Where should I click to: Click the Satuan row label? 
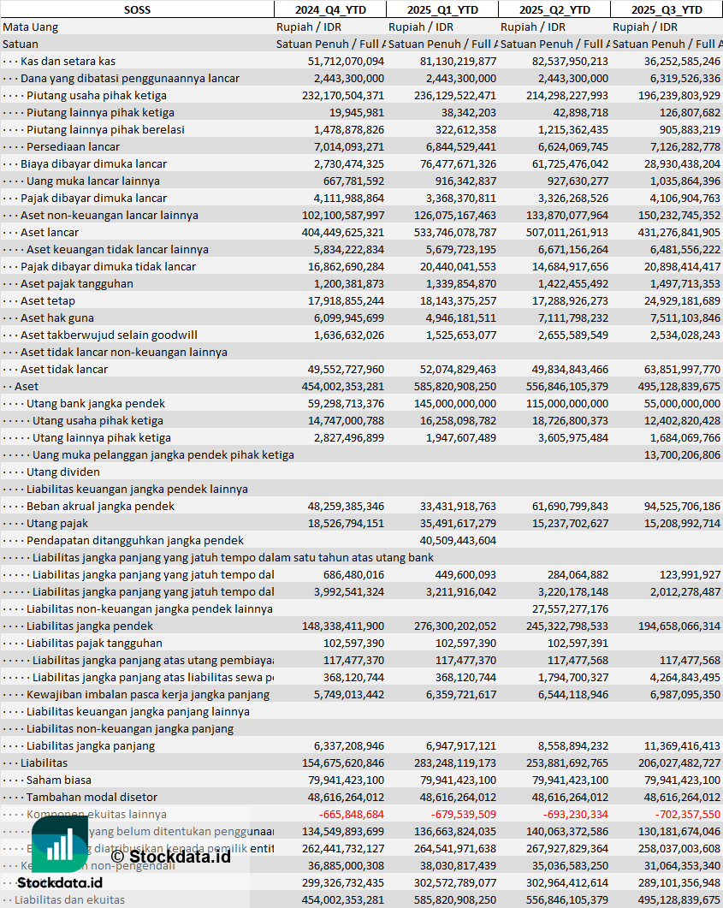(x=21, y=44)
